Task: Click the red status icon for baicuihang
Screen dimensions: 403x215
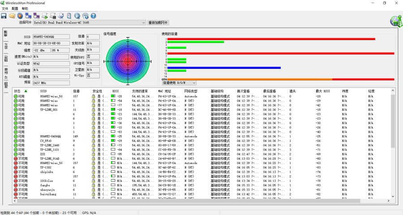Action: click(x=16, y=194)
